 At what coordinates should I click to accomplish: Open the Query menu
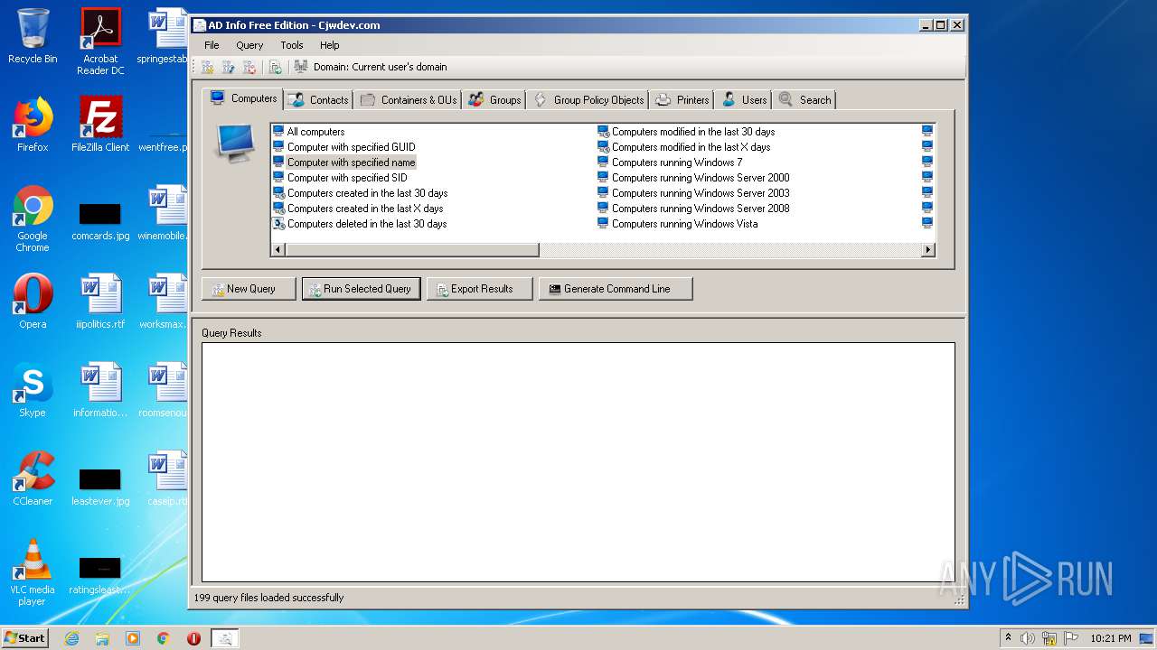[249, 45]
